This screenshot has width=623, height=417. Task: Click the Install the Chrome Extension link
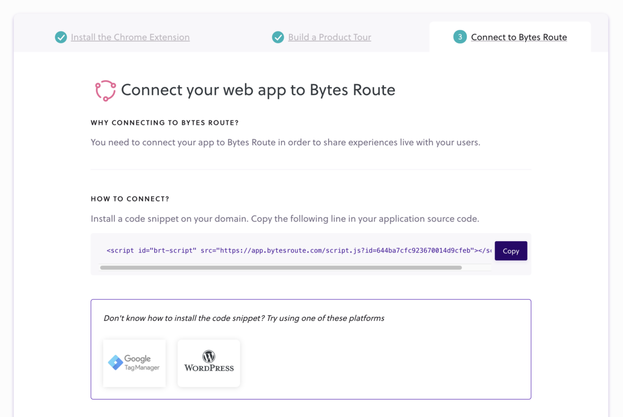click(130, 37)
